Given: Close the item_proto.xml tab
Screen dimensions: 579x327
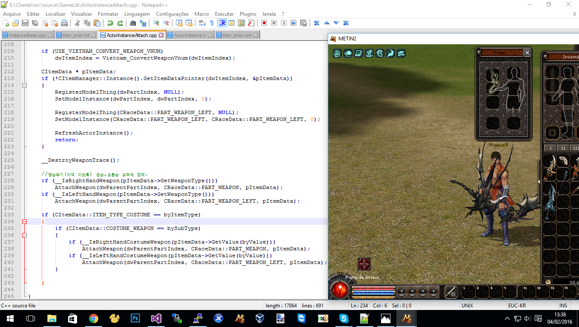Looking at the screenshot, I should pyautogui.click(x=255, y=35).
